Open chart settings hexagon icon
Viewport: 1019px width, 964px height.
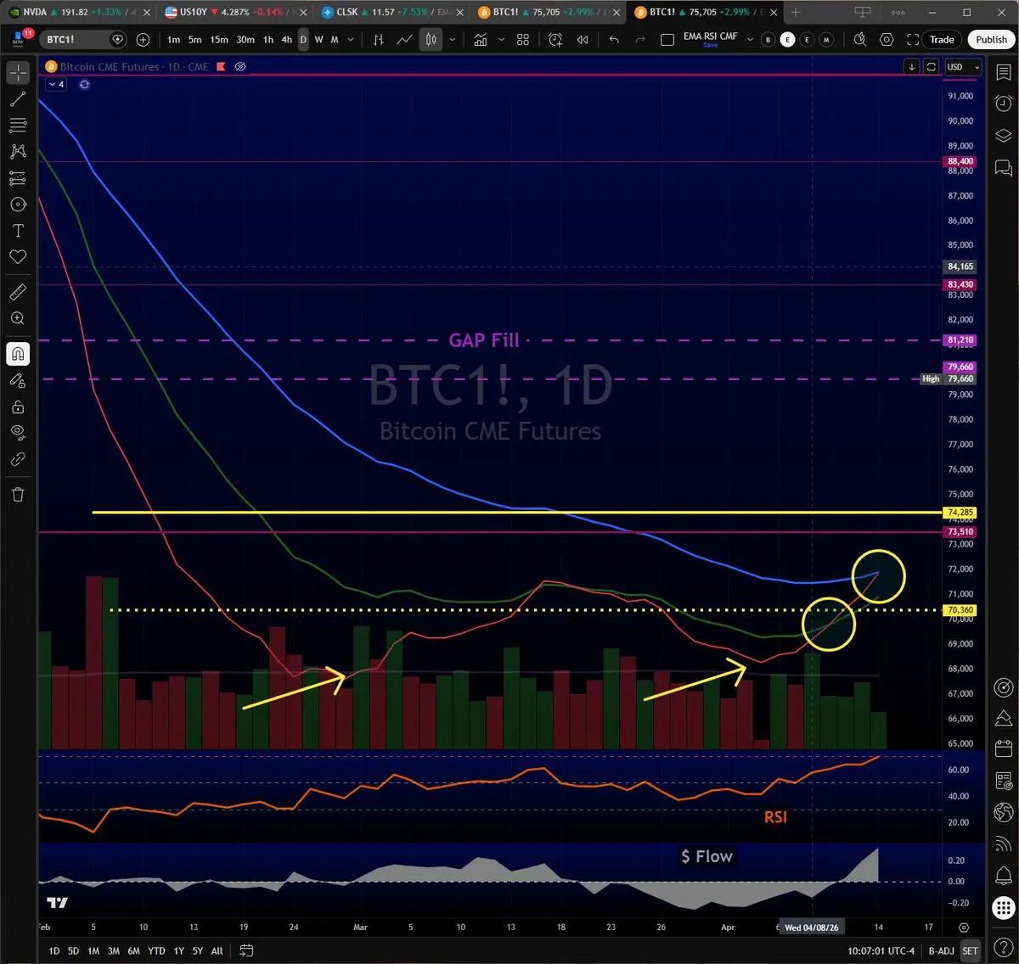887,40
